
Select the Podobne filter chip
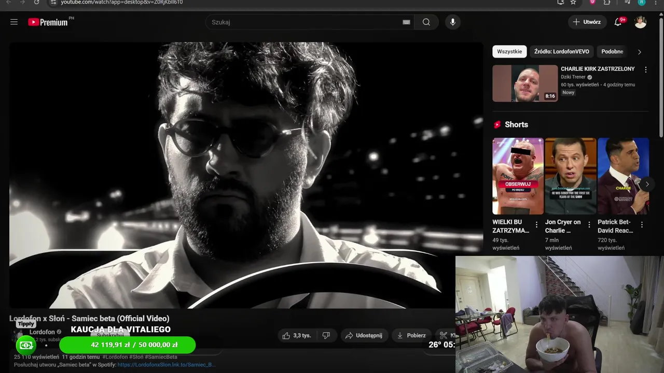pos(612,51)
